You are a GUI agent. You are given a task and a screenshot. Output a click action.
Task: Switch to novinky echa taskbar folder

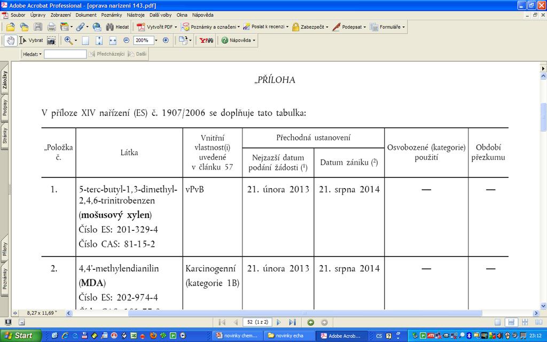[x=289, y=336]
